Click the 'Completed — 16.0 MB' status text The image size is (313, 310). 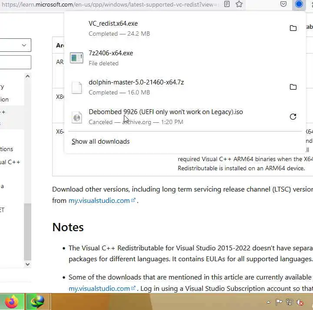(119, 92)
